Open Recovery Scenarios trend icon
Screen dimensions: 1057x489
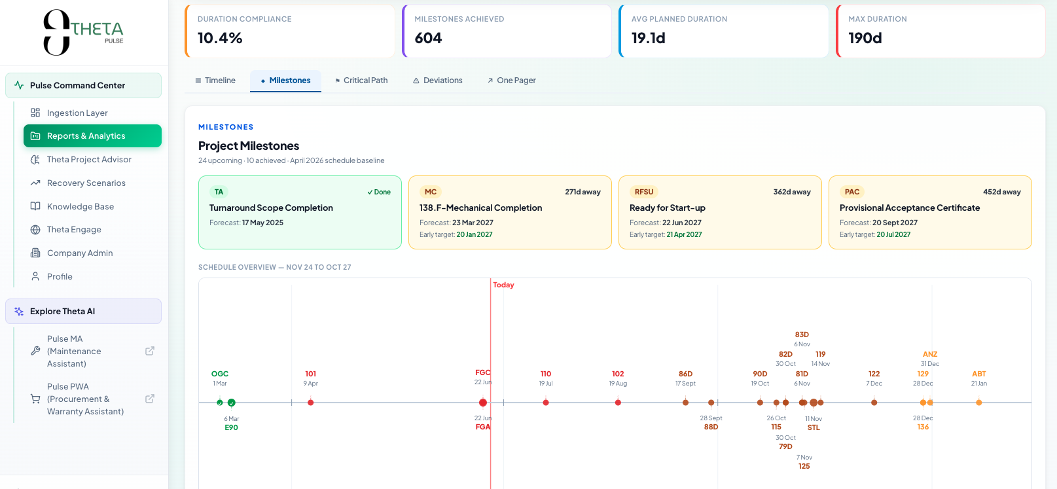tap(35, 183)
